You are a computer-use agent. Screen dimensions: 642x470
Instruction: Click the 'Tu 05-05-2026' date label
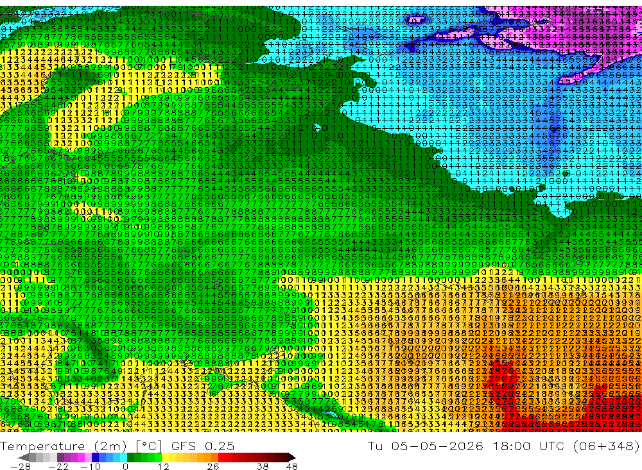coord(426,446)
